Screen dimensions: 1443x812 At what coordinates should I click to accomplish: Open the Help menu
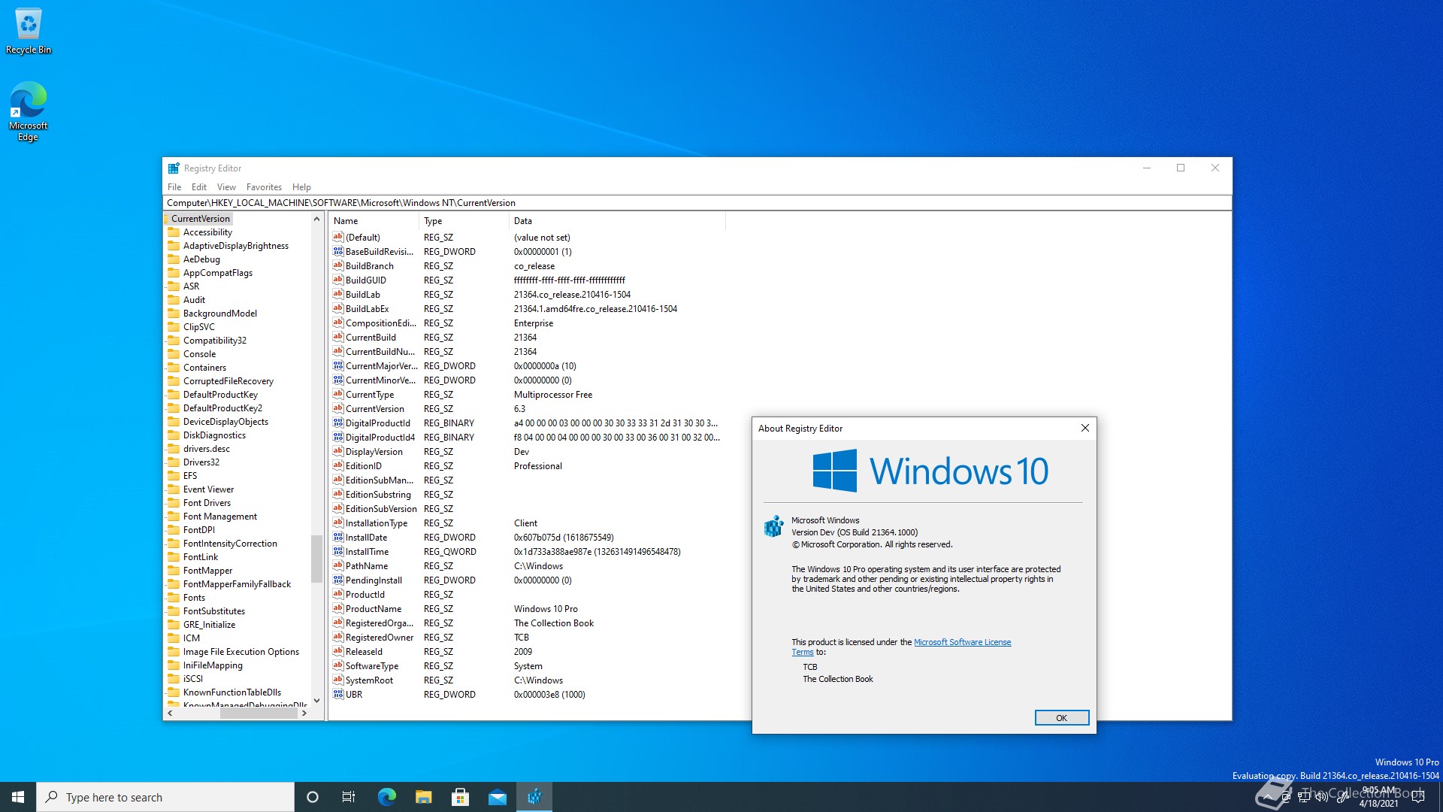pos(301,187)
